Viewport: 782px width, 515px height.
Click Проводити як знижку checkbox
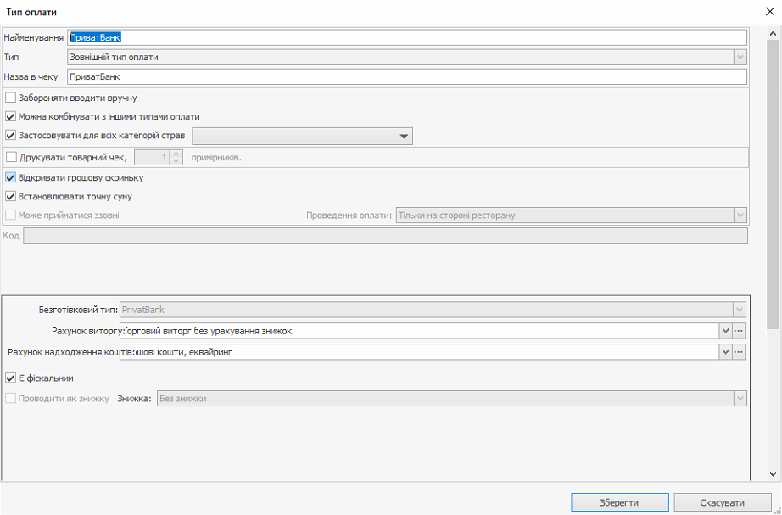[x=10, y=399]
